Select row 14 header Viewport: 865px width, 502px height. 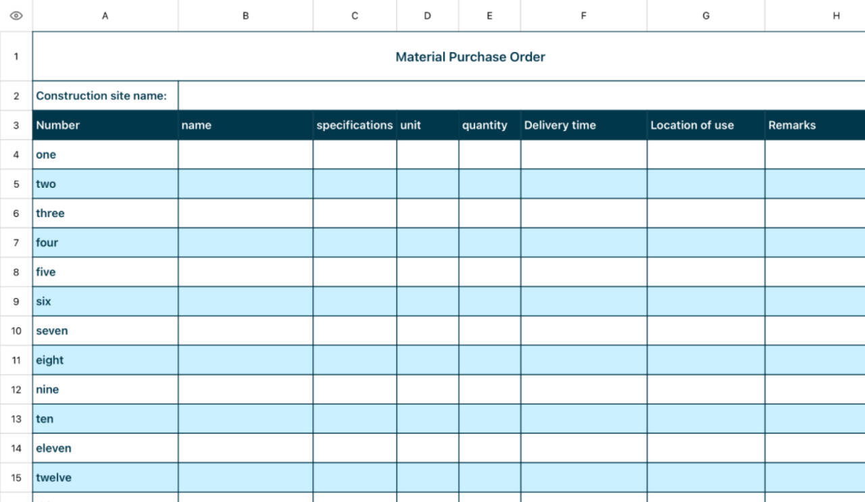pos(16,449)
